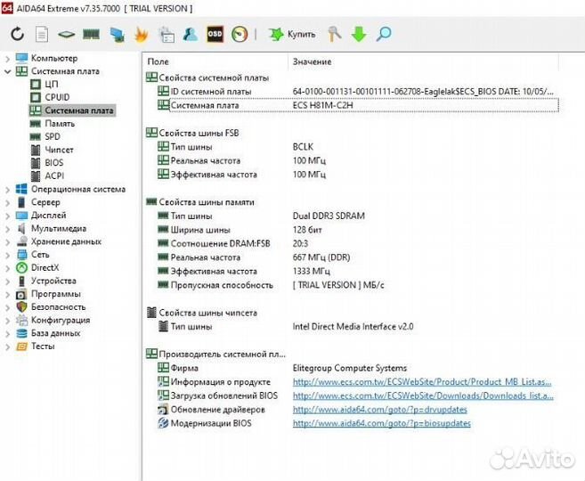Click the Dual DDR3 SDRAM value

(329, 216)
